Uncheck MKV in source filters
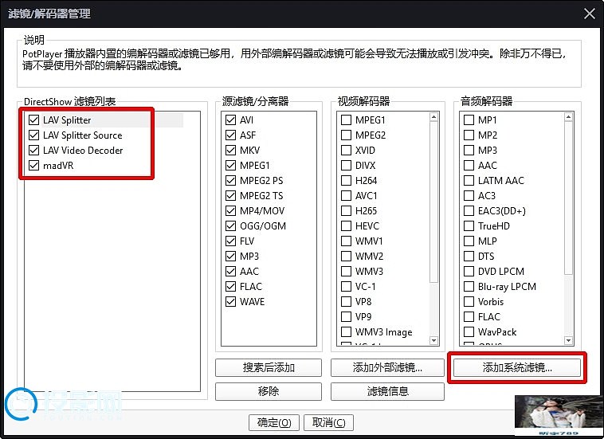 pyautogui.click(x=231, y=151)
